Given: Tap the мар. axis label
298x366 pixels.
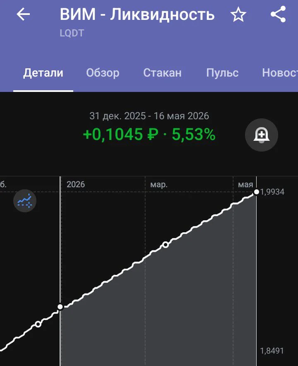Looking at the screenshot, I should pyautogui.click(x=159, y=185).
